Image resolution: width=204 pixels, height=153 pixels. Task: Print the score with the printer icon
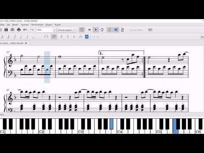point(19,30)
